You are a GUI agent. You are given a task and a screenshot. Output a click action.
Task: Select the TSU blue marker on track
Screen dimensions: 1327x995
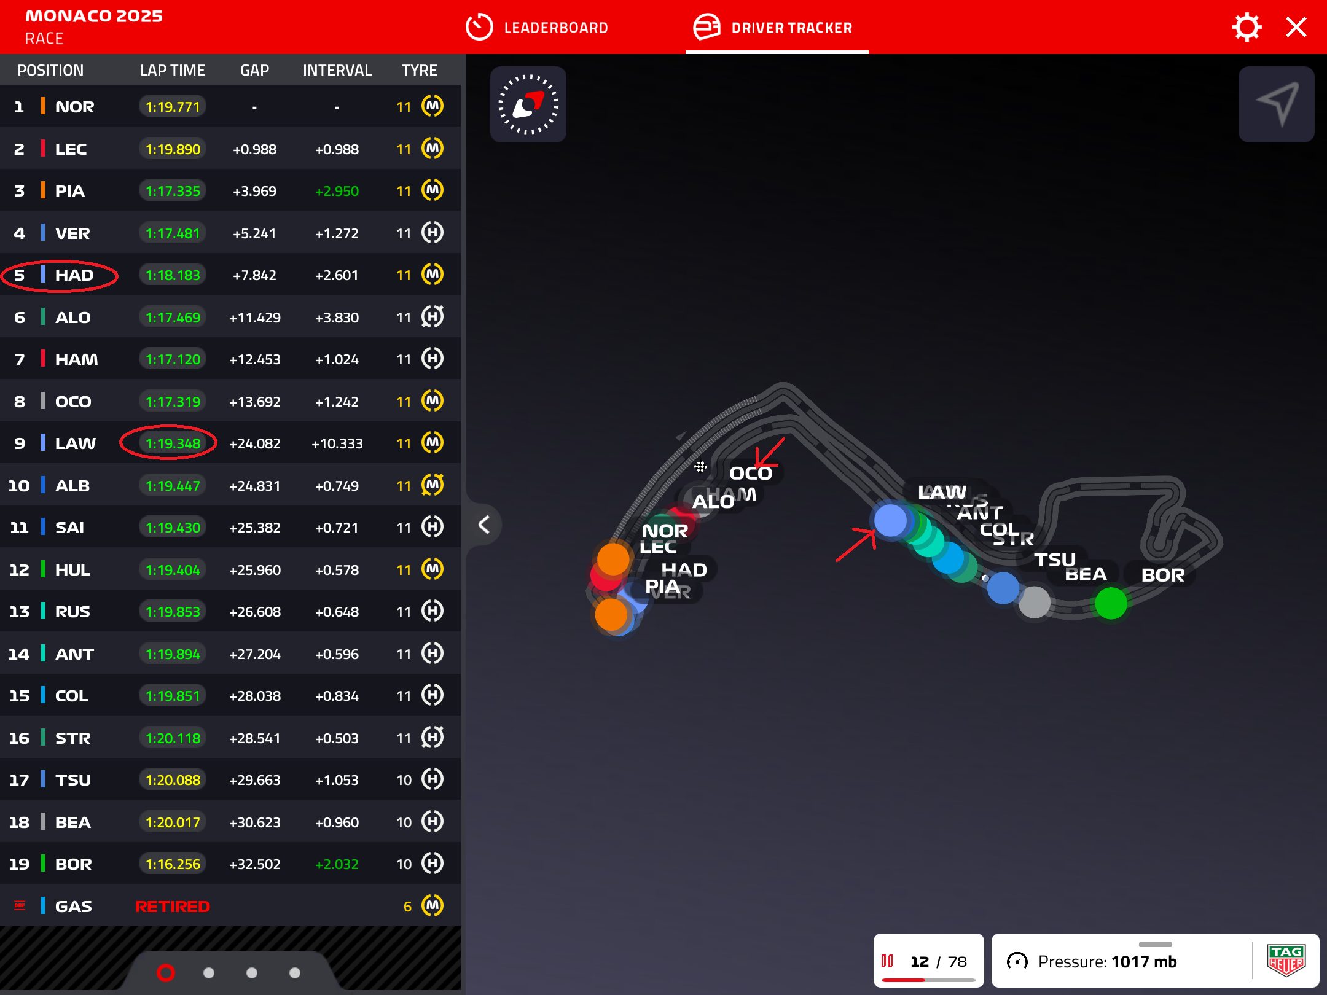[1003, 588]
